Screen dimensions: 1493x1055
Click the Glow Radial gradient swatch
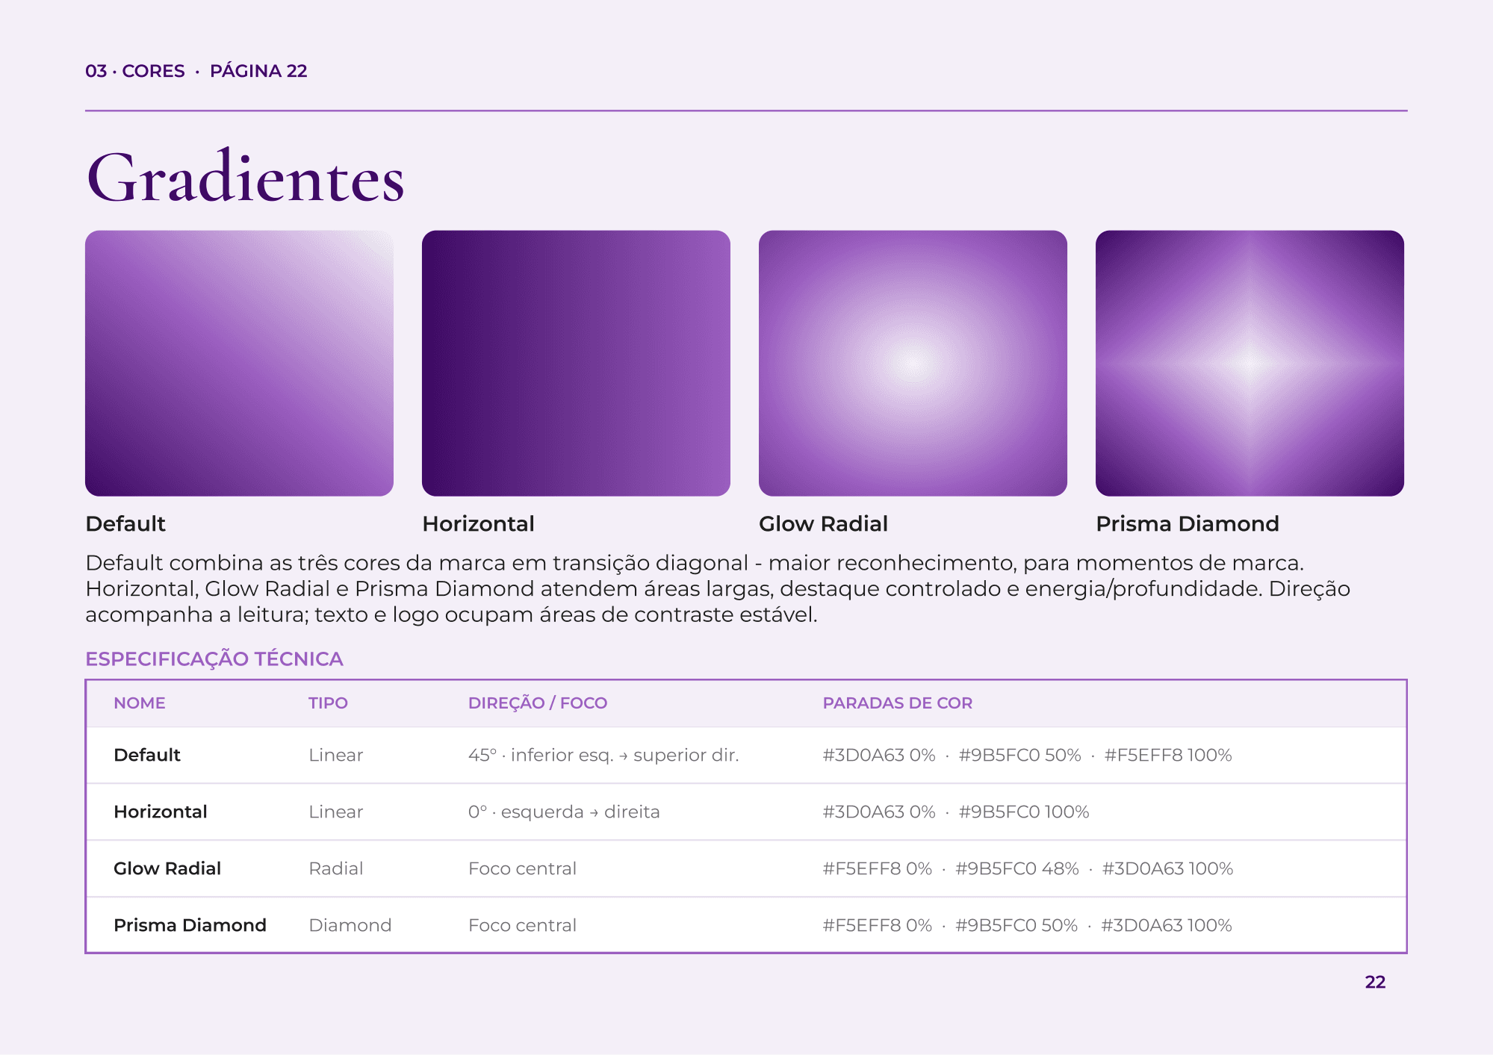click(x=913, y=363)
